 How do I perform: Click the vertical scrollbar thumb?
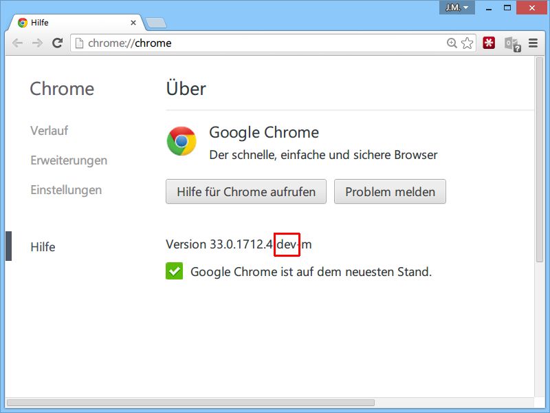[x=540, y=159]
